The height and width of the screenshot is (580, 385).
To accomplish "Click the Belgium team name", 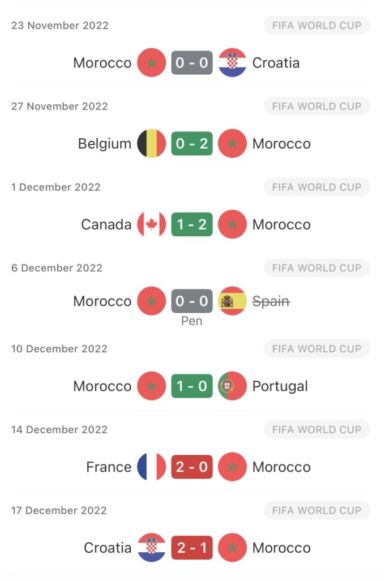I will pos(105,144).
